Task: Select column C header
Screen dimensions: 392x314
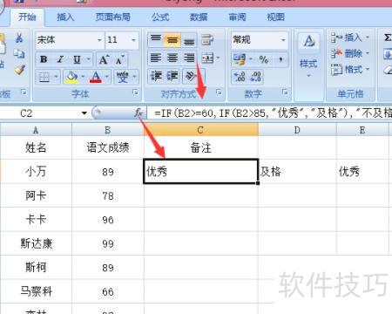Action: point(200,130)
